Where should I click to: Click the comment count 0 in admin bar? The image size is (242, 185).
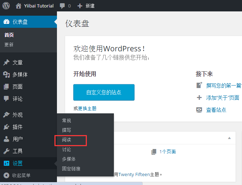[x=69, y=6]
